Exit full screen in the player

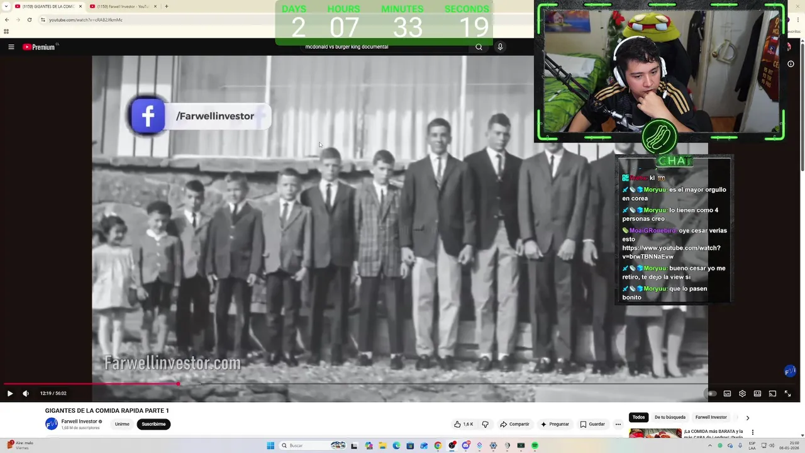click(x=787, y=393)
